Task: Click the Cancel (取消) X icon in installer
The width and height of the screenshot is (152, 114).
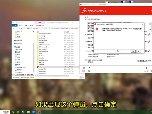Action: [x=84, y=68]
